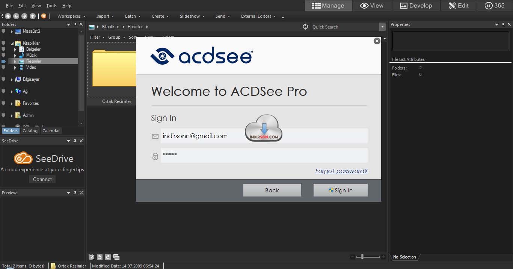Click the email address input field
Screen dimensions: 513x269
coord(264,136)
